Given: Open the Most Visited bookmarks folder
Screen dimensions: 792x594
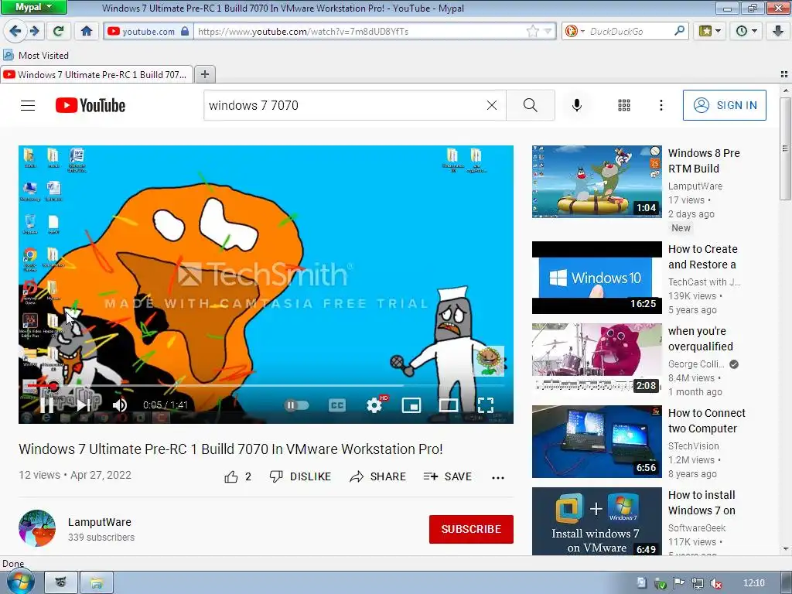Looking at the screenshot, I should pyautogui.click(x=36, y=55).
